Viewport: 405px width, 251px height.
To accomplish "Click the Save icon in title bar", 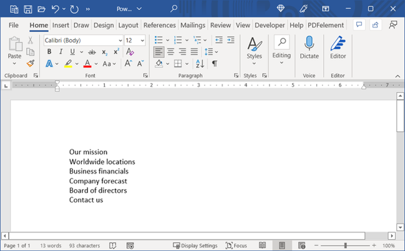I will (28, 9).
